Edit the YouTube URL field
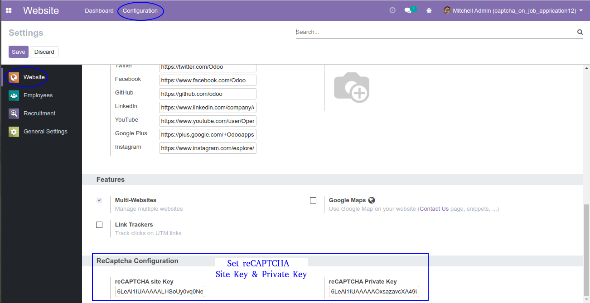Viewport: 590px width, 303px height. point(208,121)
